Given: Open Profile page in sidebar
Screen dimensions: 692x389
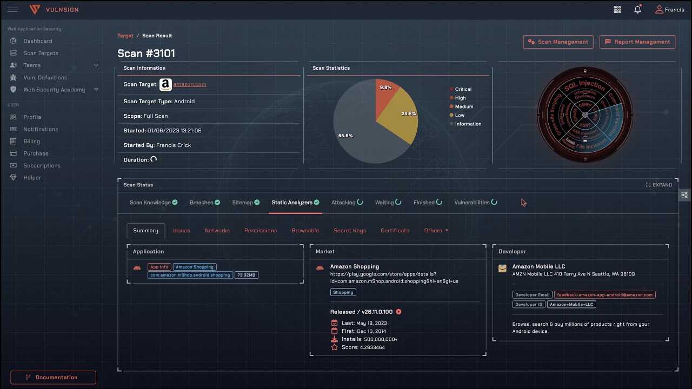Looking at the screenshot, I should (x=32, y=117).
